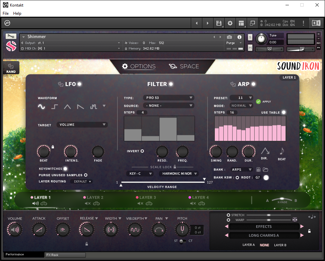This screenshot has height=261, width=325.
Task: Open the HARMONIC MINOR scale dropdown
Action: coord(179,174)
